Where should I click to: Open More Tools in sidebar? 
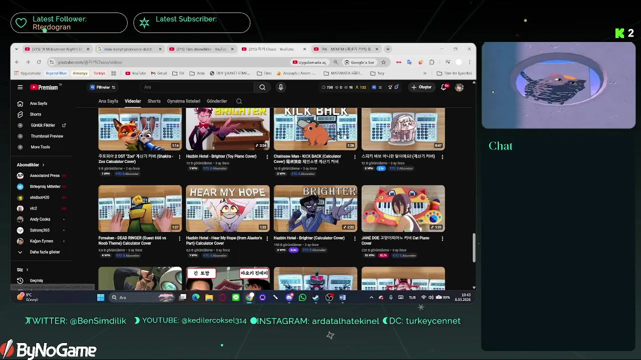pos(41,147)
